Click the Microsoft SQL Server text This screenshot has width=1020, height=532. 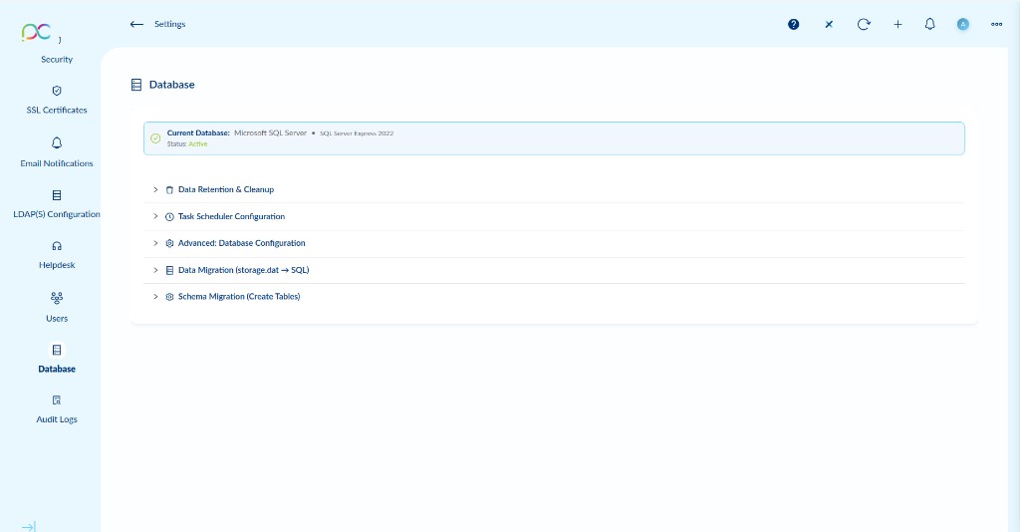pos(270,133)
